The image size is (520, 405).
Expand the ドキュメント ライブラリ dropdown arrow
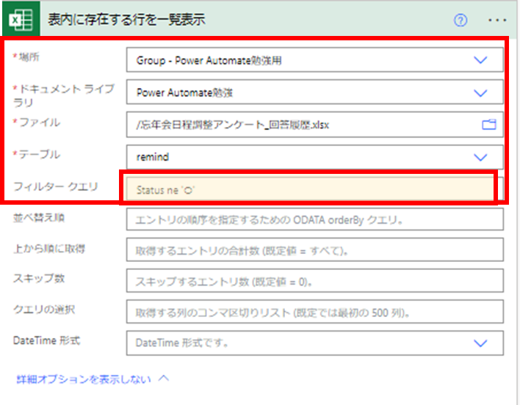tap(480, 92)
